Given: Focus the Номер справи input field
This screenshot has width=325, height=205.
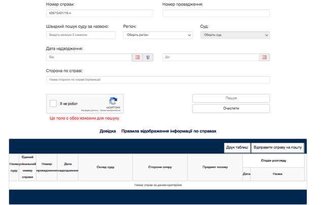Looking at the screenshot, I should coord(100,14).
